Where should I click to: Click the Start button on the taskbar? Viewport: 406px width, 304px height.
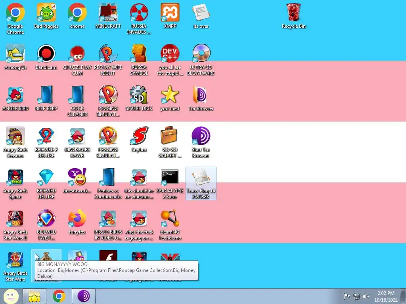coord(11,296)
